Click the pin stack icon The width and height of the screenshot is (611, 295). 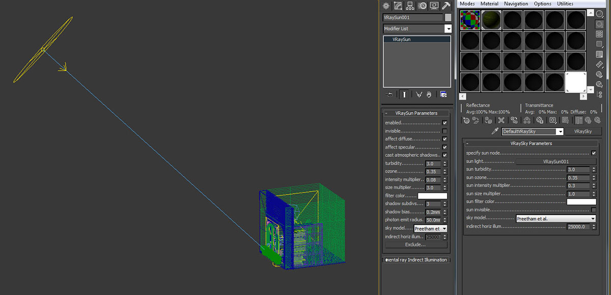click(x=390, y=94)
